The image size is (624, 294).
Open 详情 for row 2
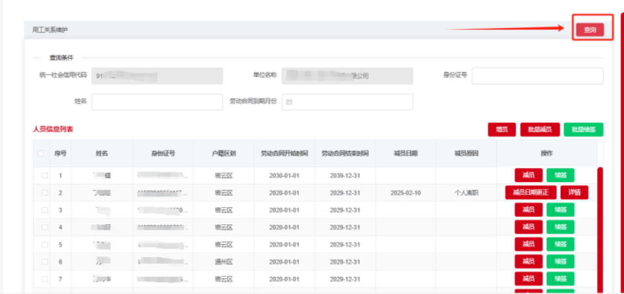click(574, 193)
